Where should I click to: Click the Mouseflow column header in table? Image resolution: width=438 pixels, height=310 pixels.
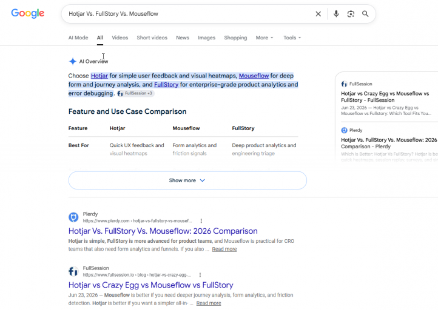(186, 128)
